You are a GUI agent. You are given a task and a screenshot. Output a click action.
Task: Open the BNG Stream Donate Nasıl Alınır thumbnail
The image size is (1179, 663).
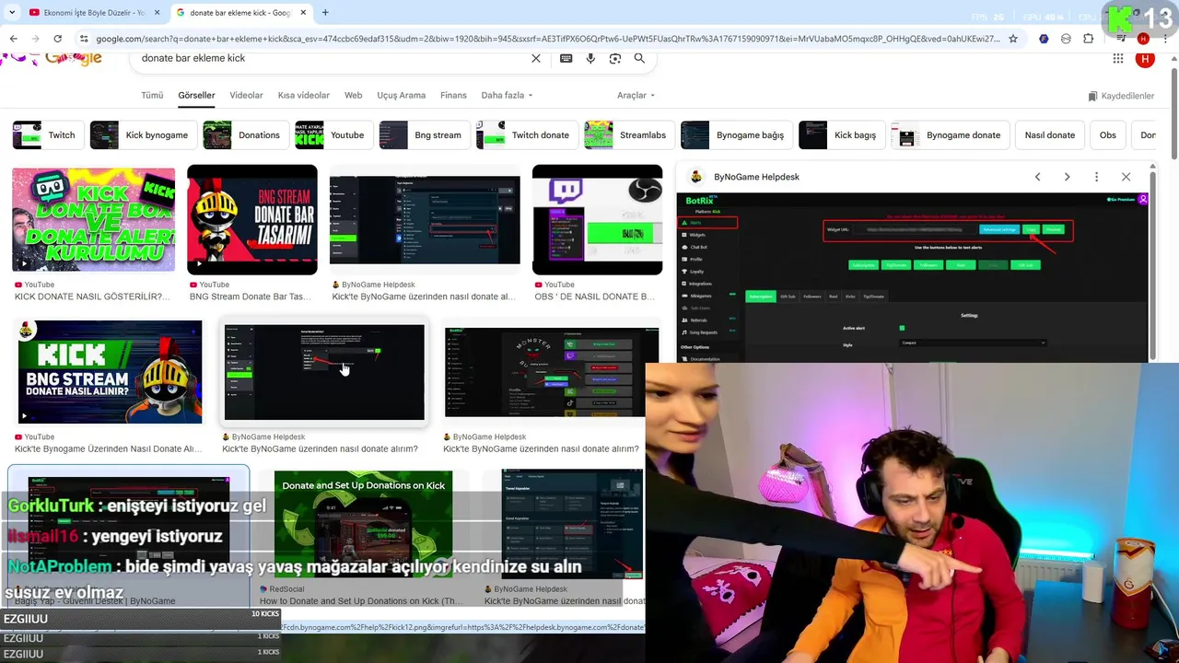(x=110, y=372)
